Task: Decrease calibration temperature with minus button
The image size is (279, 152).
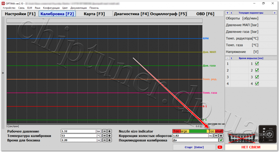Action: coord(105,136)
